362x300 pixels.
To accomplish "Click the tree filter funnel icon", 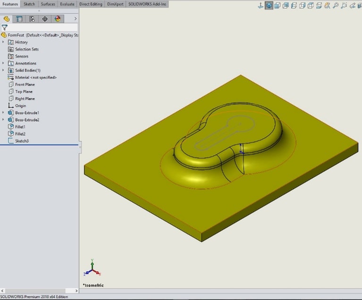I will [x=4, y=27].
